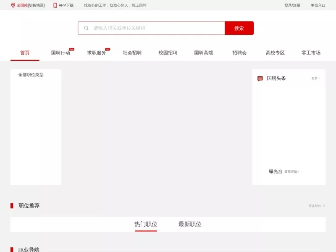336x252 pixels.
Task: Click the 国聘头条 heading text
Action: pyautogui.click(x=276, y=78)
